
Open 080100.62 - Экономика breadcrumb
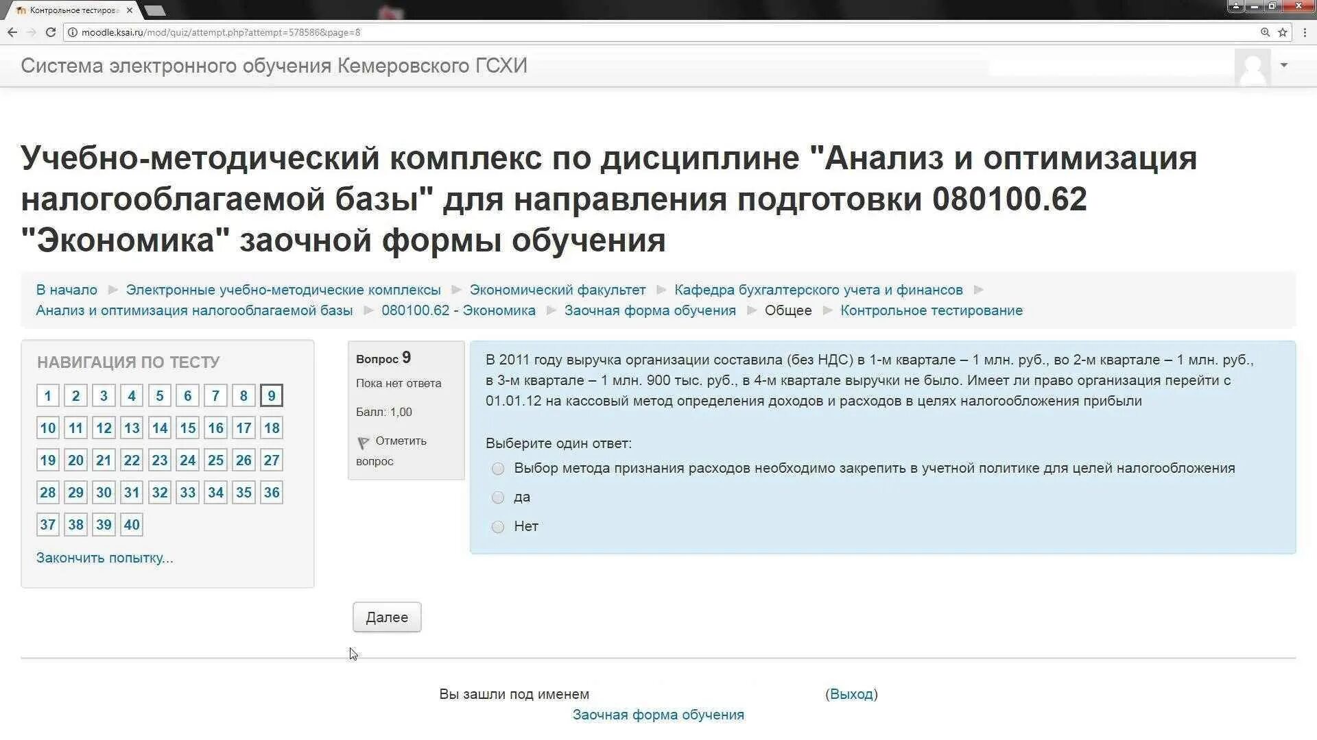(x=458, y=310)
